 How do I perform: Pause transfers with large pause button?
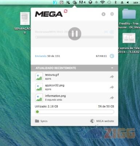[x=75, y=34]
